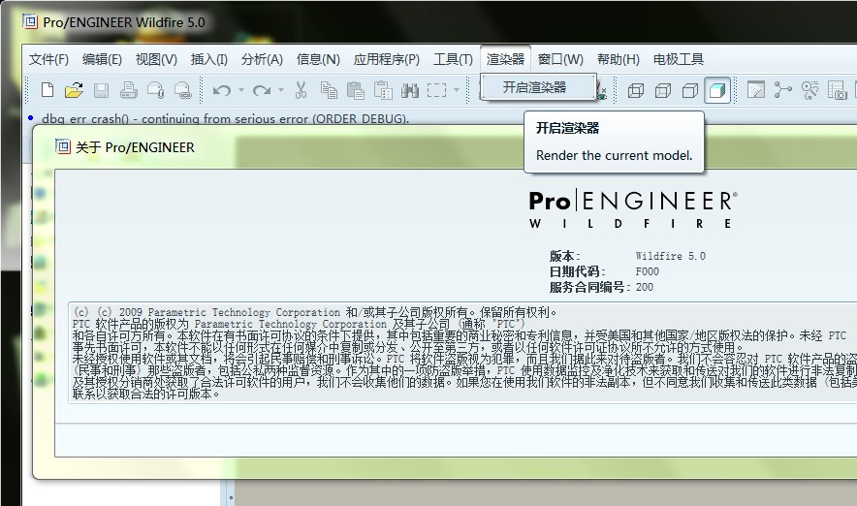Click the Paste Special icon
The width and height of the screenshot is (857, 506).
click(383, 89)
